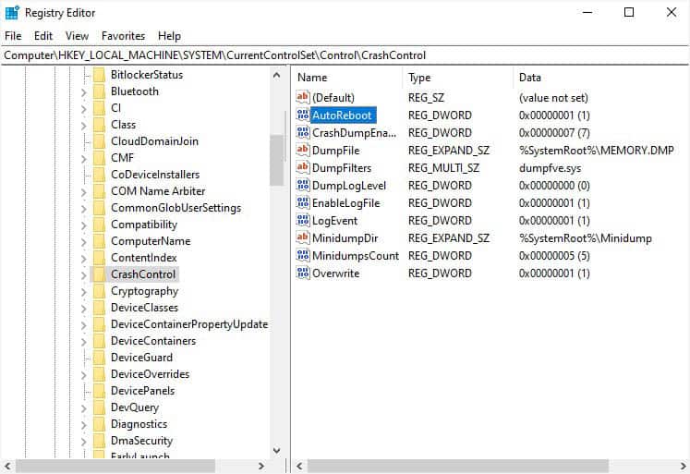Click the tree pane horizontal scroll left arrow
Screen dimensions: 690x474
click(7, 465)
